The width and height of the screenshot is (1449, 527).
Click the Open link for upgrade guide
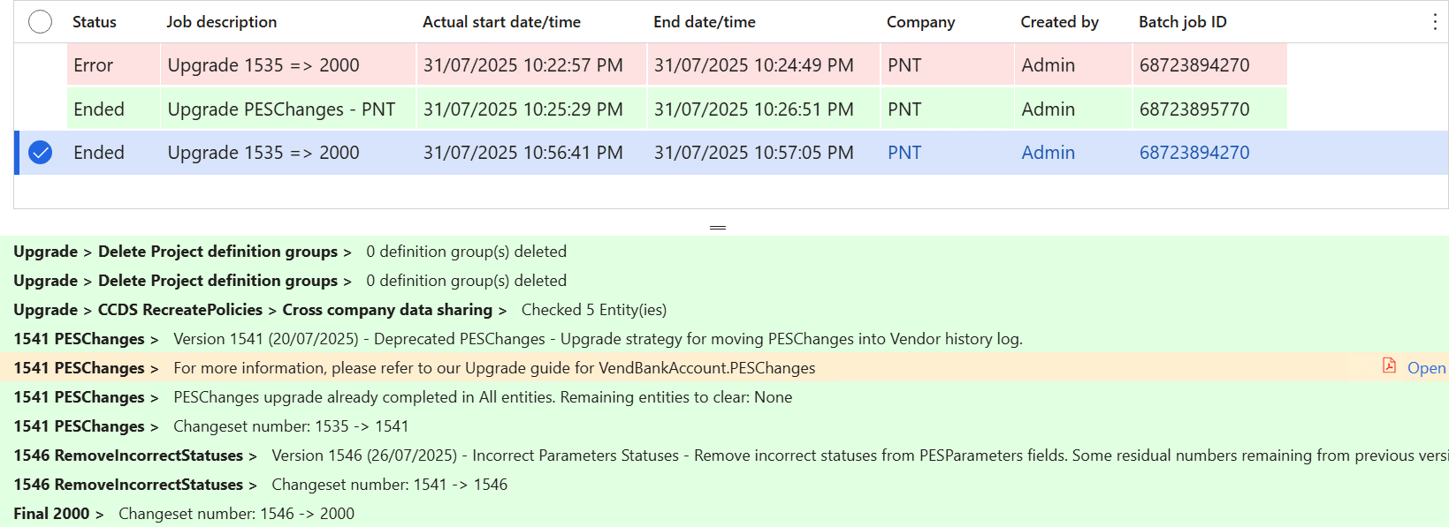coord(1426,368)
